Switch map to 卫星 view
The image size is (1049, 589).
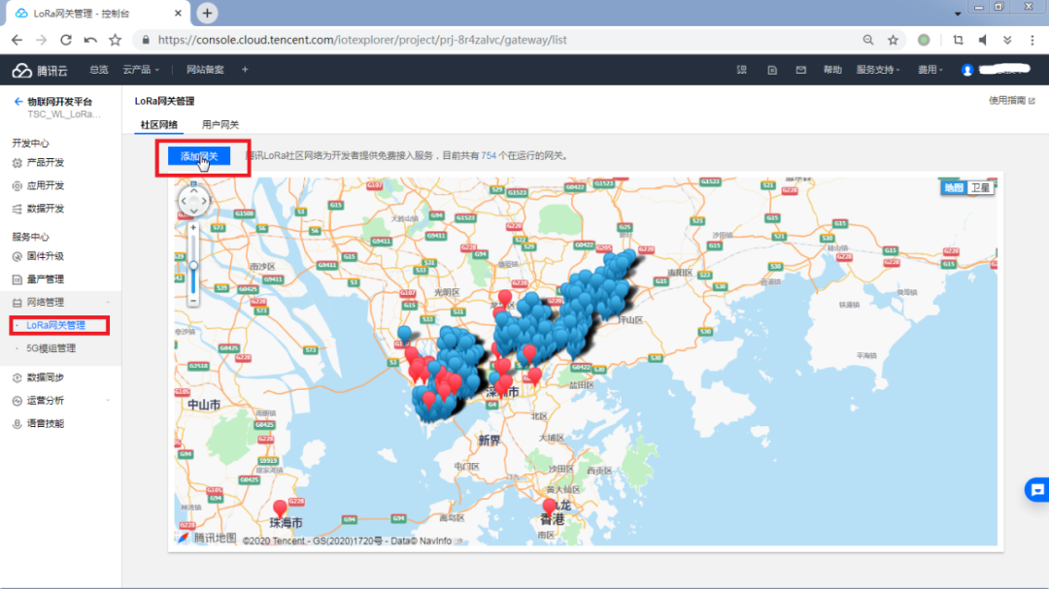(x=980, y=188)
